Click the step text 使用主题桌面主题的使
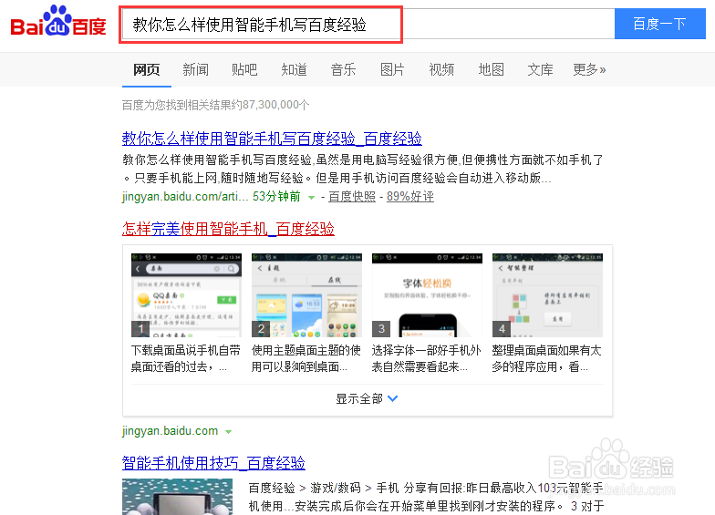This screenshot has height=515, width=715. (x=306, y=350)
